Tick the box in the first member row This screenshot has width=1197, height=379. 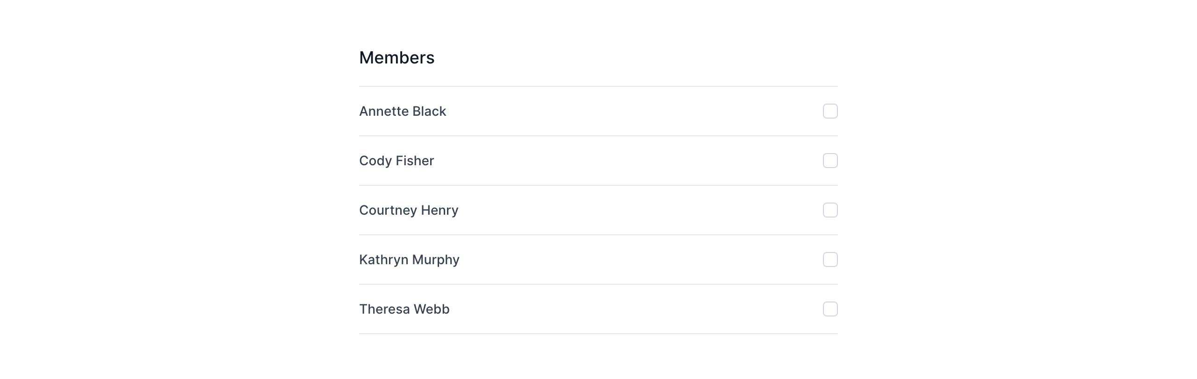[830, 111]
